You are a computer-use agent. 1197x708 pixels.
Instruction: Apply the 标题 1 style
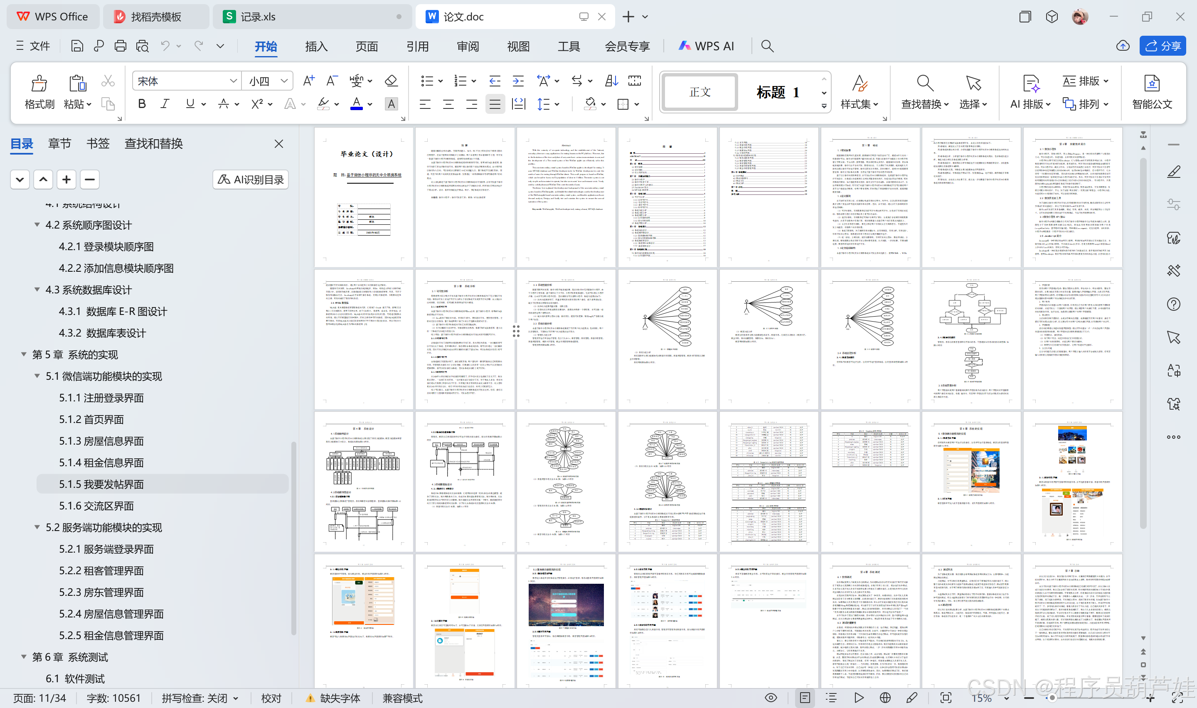pos(778,92)
